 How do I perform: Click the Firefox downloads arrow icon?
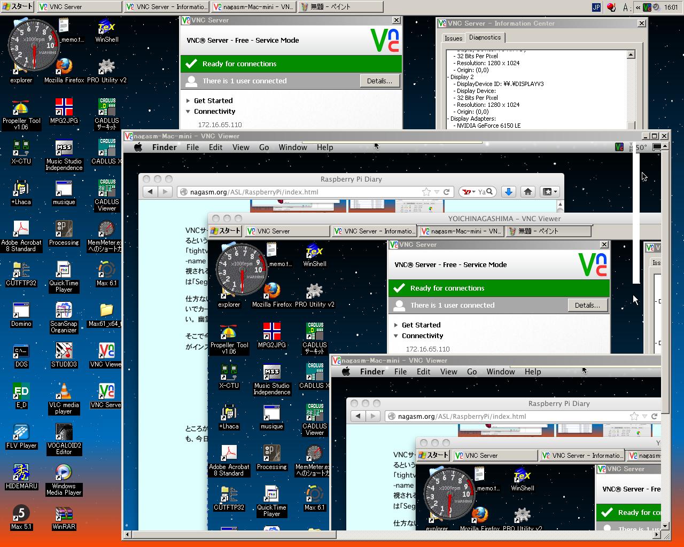(508, 192)
